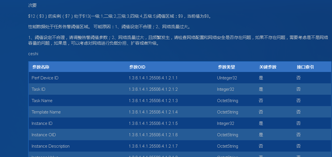The width and height of the screenshot is (332, 157).
Task: Click OID 1.3.6.1.4.1.25506.4.1.2.1.1
Action: point(153,78)
